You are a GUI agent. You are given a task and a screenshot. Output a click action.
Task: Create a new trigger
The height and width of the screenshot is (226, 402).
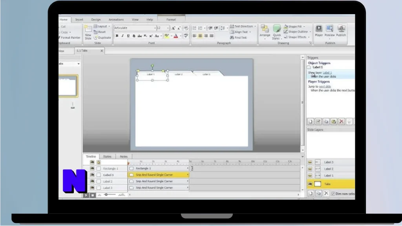(311, 122)
